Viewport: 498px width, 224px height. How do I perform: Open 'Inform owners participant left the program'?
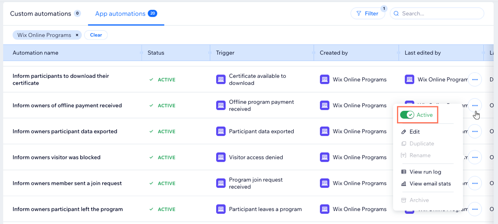click(68, 209)
